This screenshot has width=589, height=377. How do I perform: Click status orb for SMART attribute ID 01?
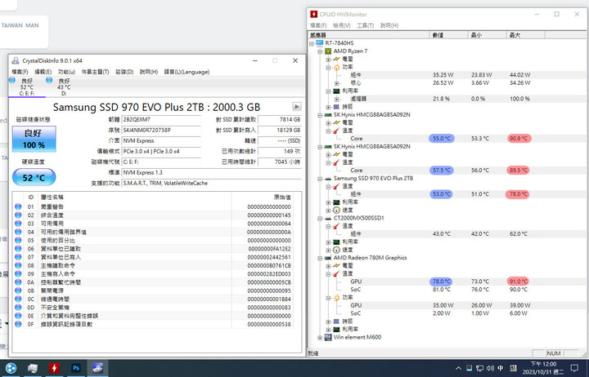[18, 206]
